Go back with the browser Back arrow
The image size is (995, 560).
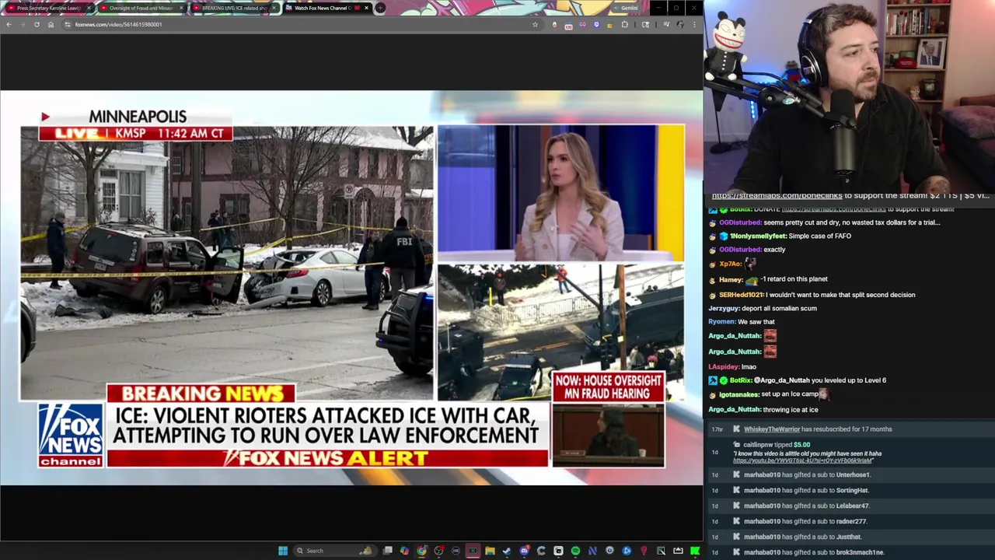[9, 24]
